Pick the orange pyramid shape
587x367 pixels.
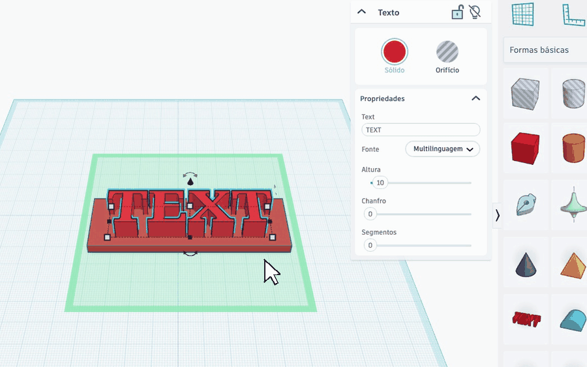click(x=573, y=265)
